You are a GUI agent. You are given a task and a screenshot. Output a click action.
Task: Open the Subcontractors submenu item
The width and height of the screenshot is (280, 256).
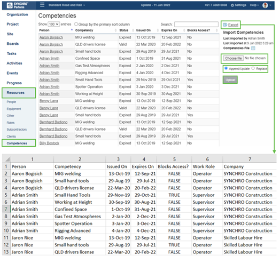pyautogui.click(x=17, y=130)
